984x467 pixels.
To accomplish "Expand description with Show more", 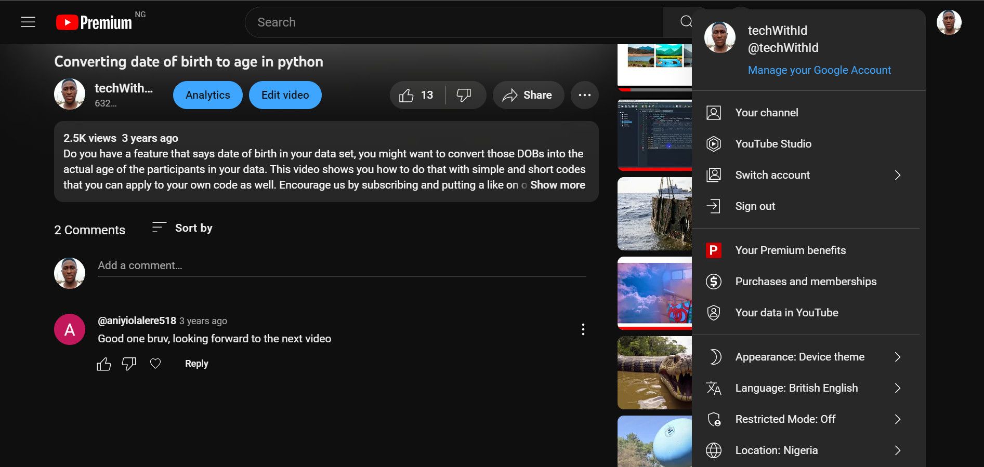I will click(557, 185).
